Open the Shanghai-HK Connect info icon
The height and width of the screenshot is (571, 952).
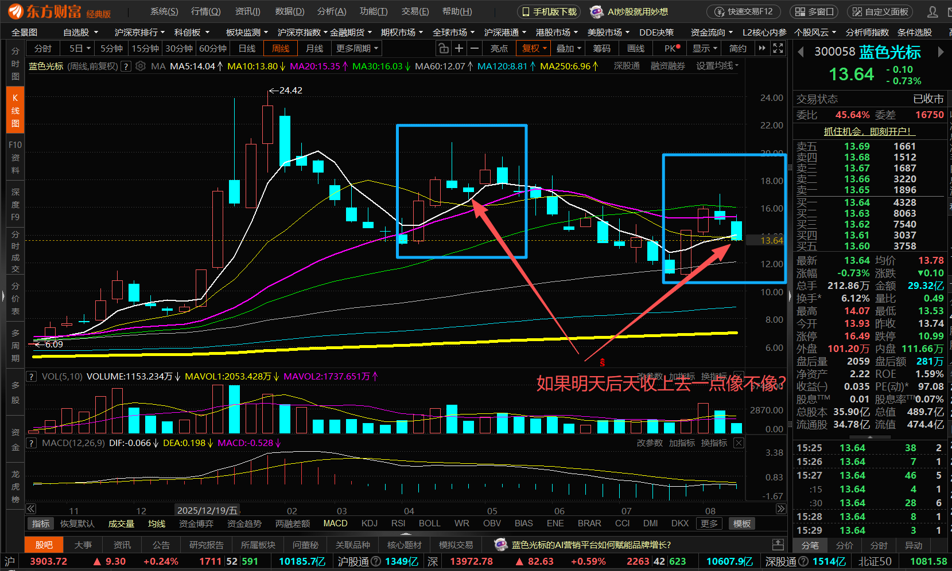[x=376, y=562]
